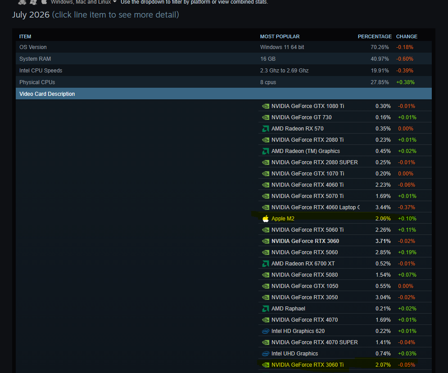448x373 pixels.
Task: Select the AMD Radeon RX 6700 XT name
Action: (303, 264)
